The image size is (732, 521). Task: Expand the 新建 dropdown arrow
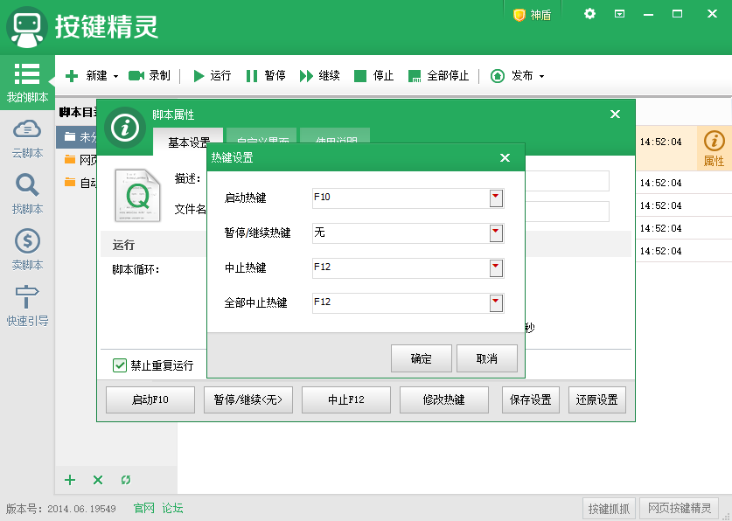[115, 77]
